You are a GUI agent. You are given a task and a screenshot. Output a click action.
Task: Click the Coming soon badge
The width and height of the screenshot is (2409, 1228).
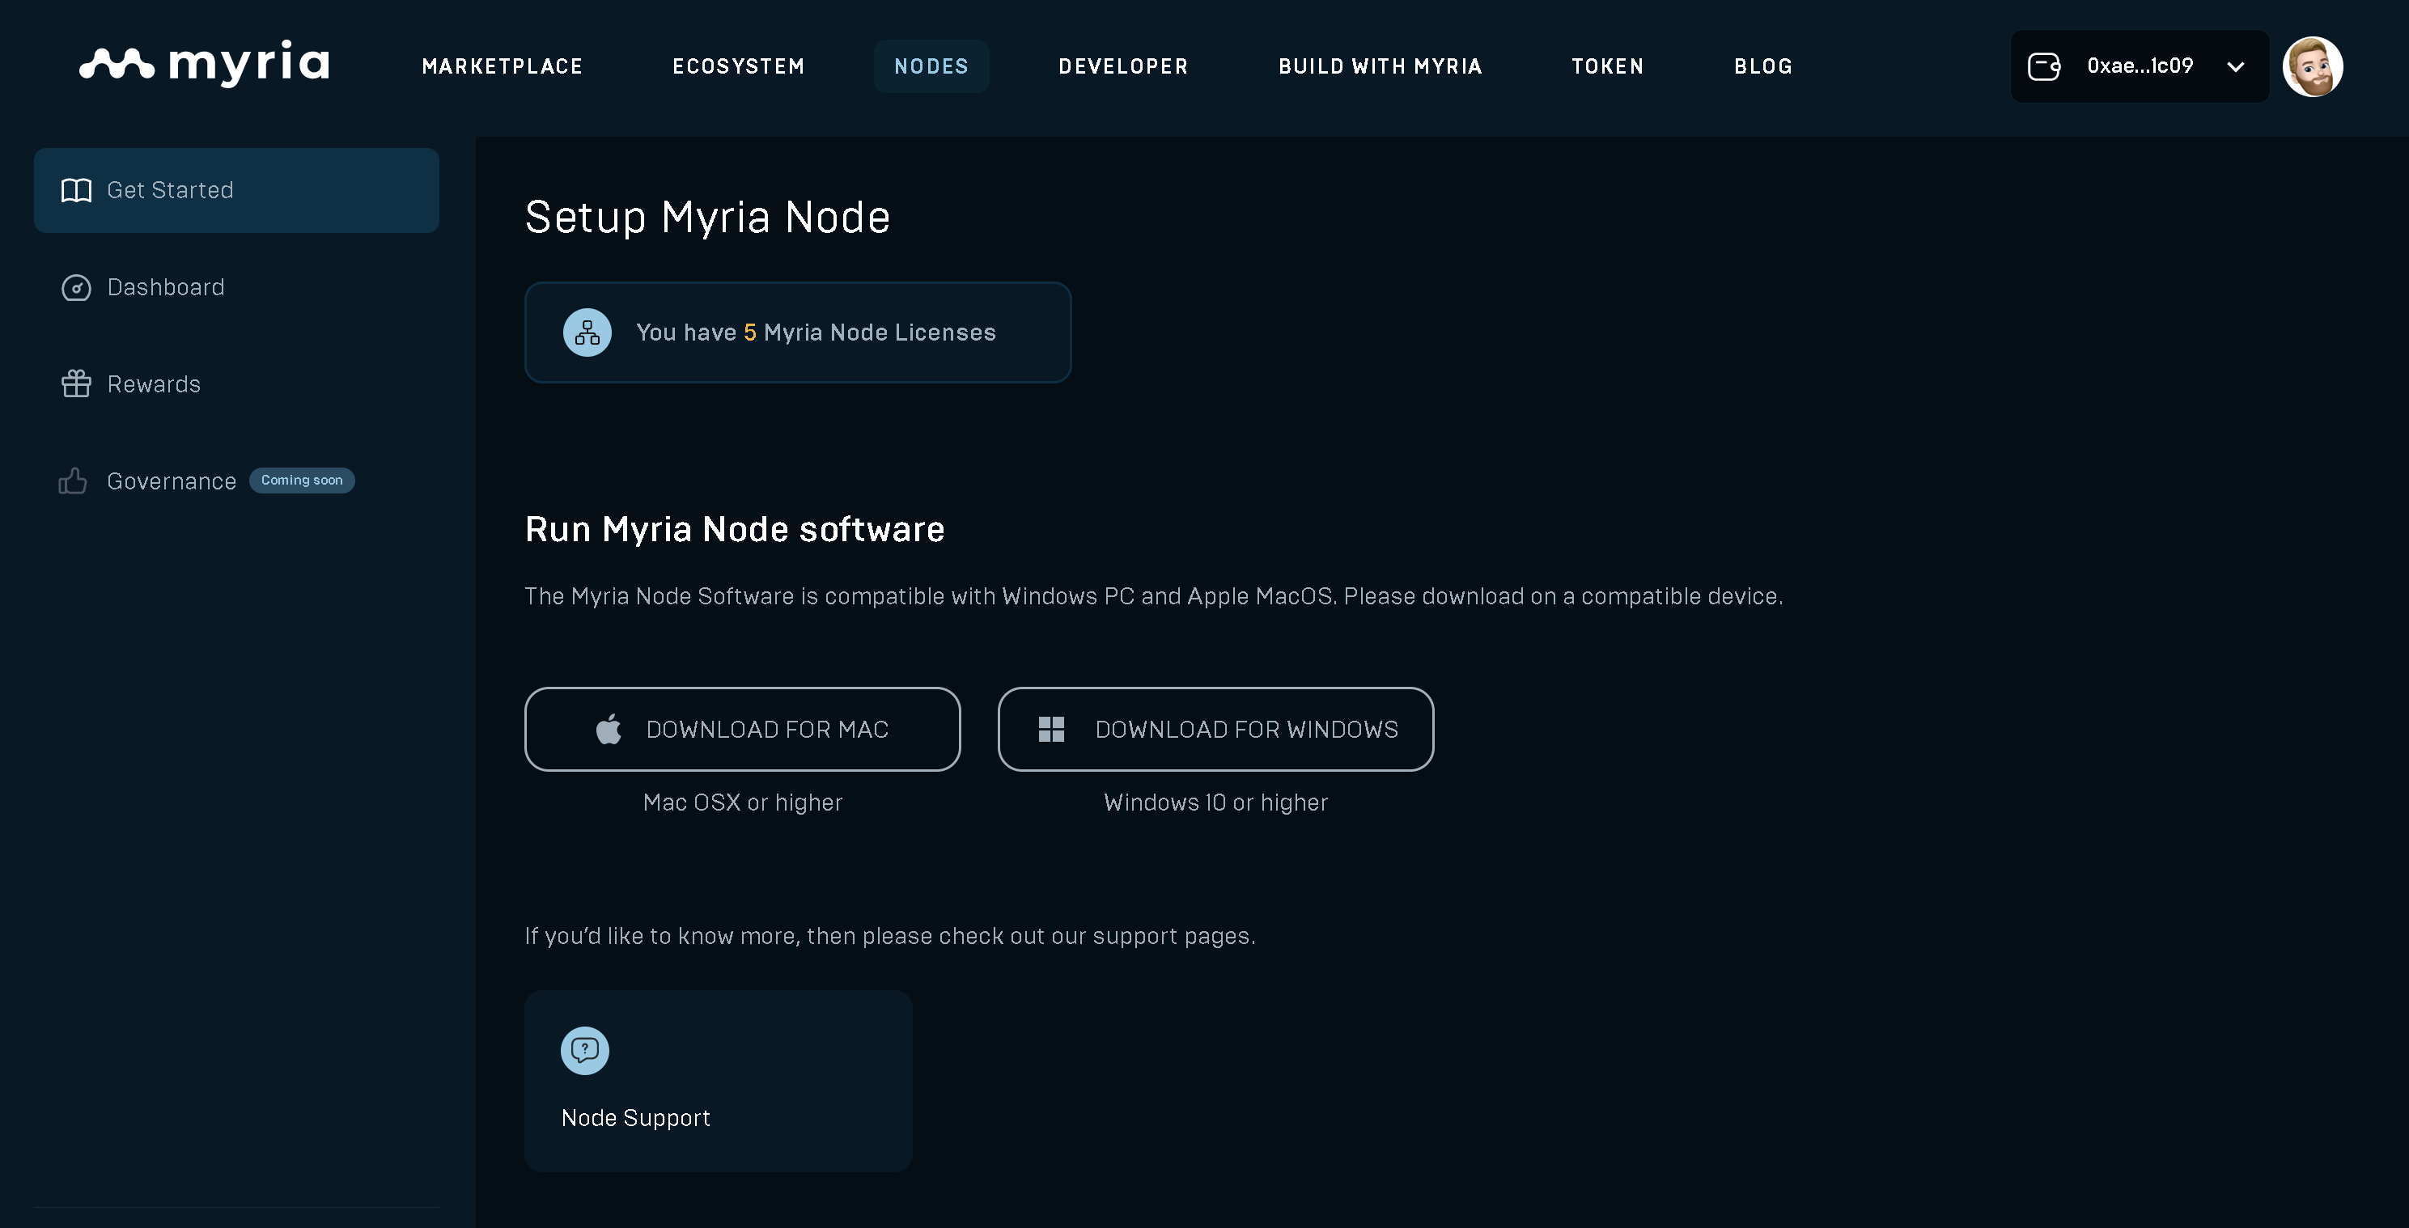tap(301, 481)
